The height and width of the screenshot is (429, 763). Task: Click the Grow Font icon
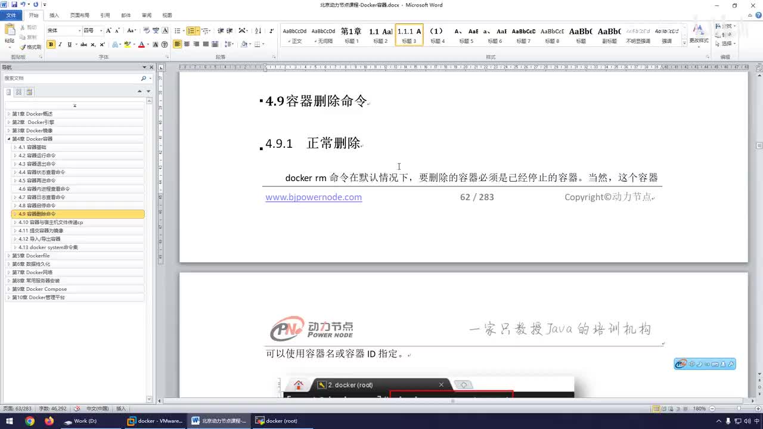pyautogui.click(x=108, y=30)
